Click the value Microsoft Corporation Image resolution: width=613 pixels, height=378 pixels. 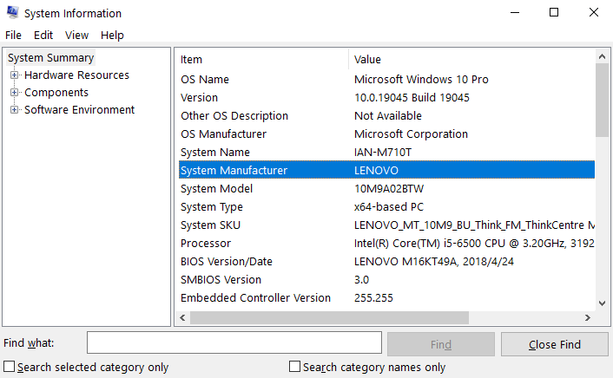click(x=411, y=134)
